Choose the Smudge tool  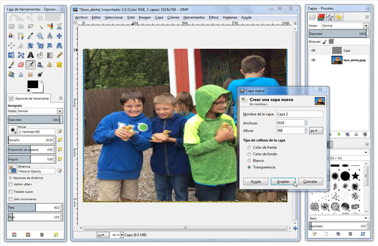30,75
